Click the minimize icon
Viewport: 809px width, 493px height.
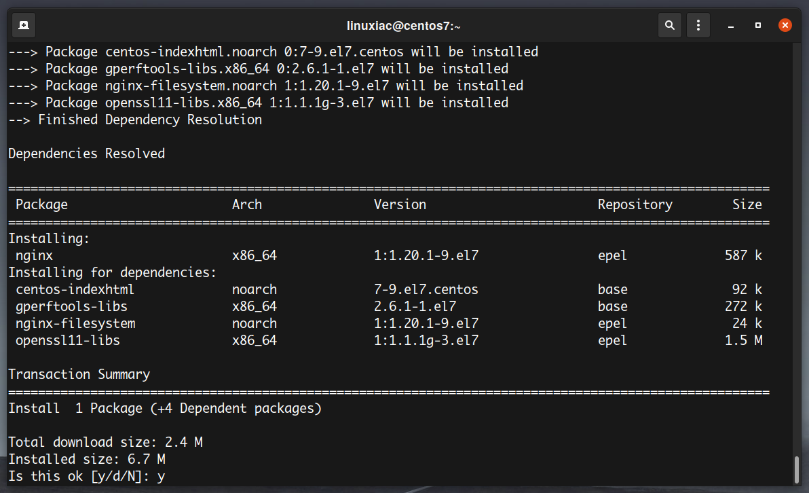(730, 24)
